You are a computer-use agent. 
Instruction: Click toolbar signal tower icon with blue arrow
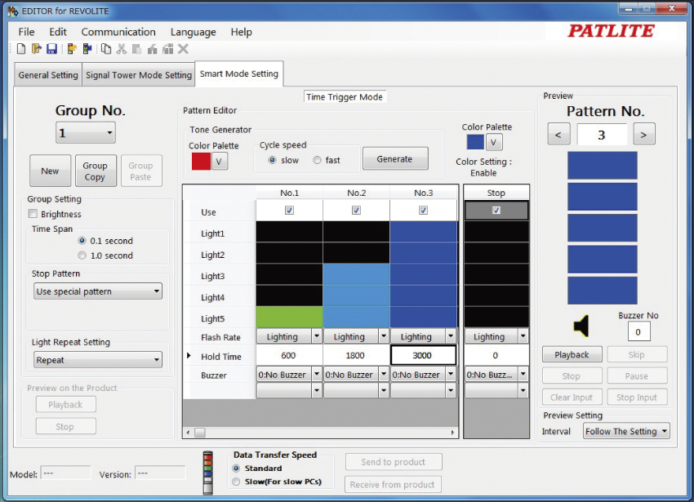coord(87,49)
